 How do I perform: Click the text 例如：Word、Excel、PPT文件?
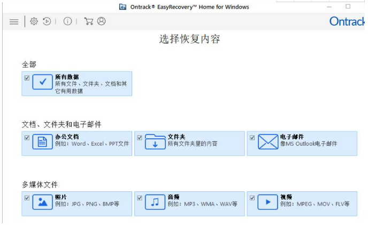(92, 144)
